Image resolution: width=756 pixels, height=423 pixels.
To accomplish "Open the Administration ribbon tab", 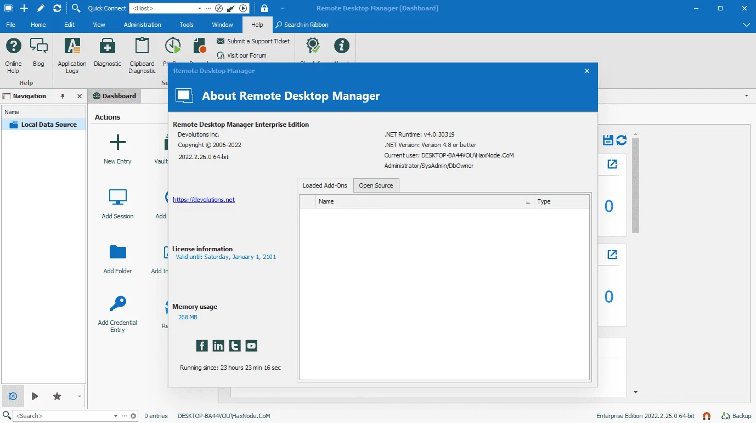I will pyautogui.click(x=142, y=25).
